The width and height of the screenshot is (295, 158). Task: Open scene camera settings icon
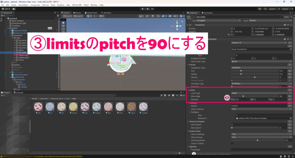pyautogui.click(x=175, y=16)
